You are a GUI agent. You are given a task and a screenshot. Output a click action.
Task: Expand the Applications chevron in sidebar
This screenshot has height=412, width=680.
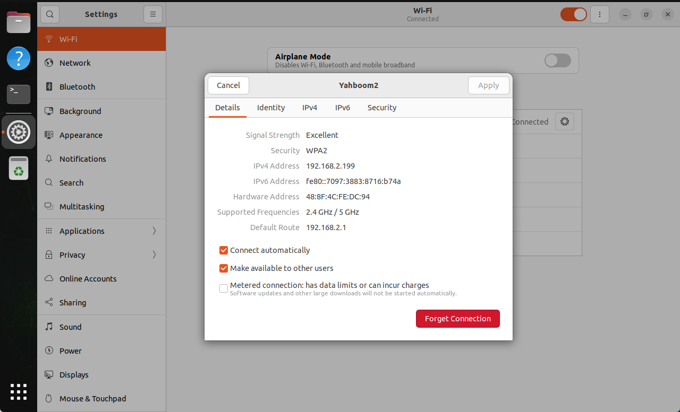coord(155,231)
